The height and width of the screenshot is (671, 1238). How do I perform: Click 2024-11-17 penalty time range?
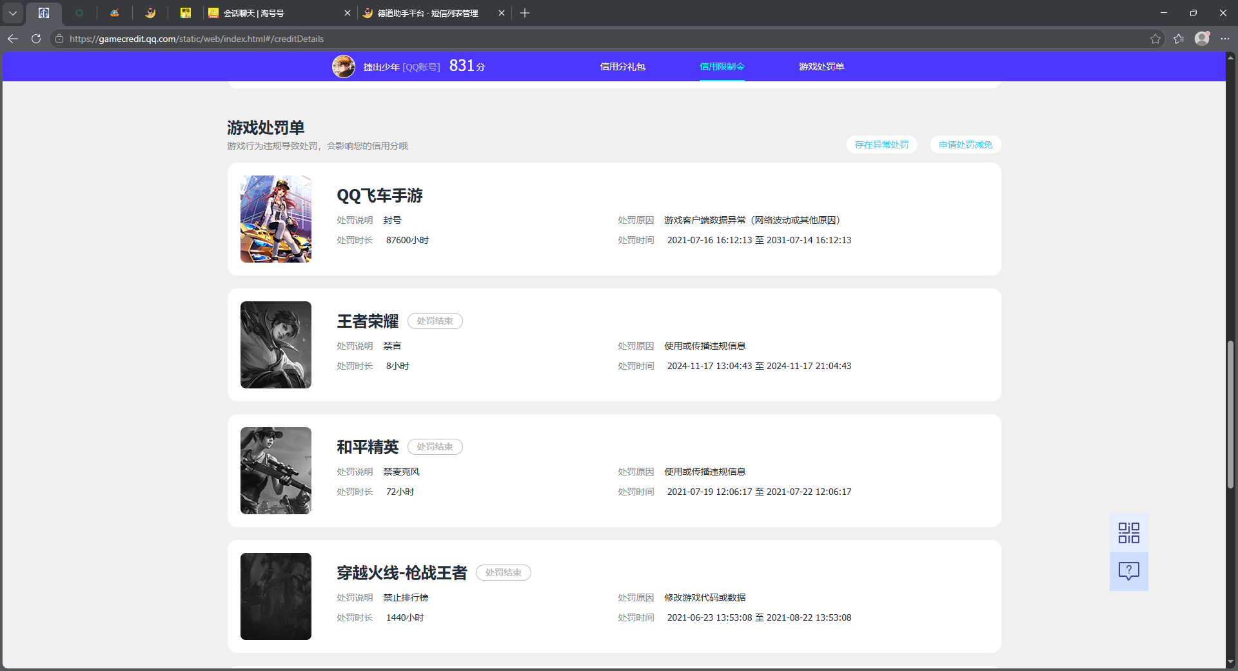(759, 366)
